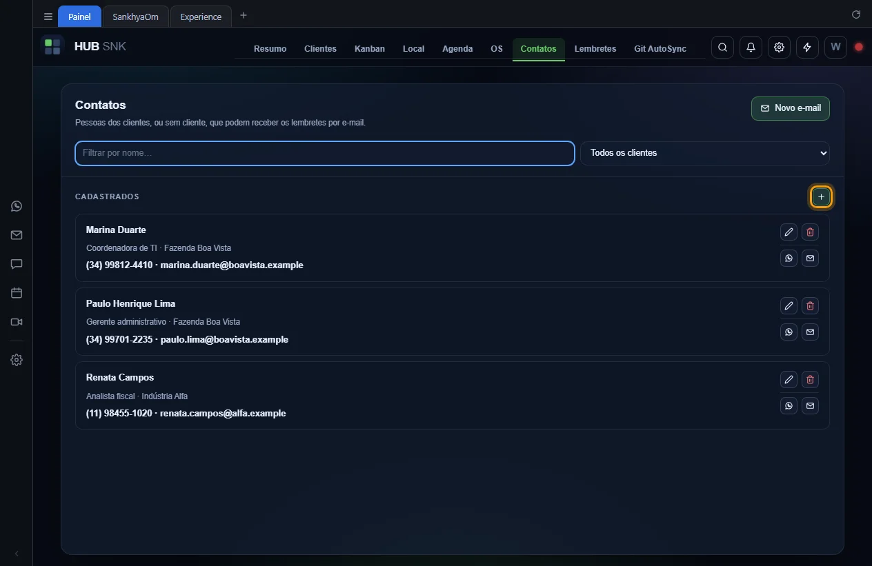Focus the Filtrar por nome field
This screenshot has height=566, width=872.
point(325,153)
